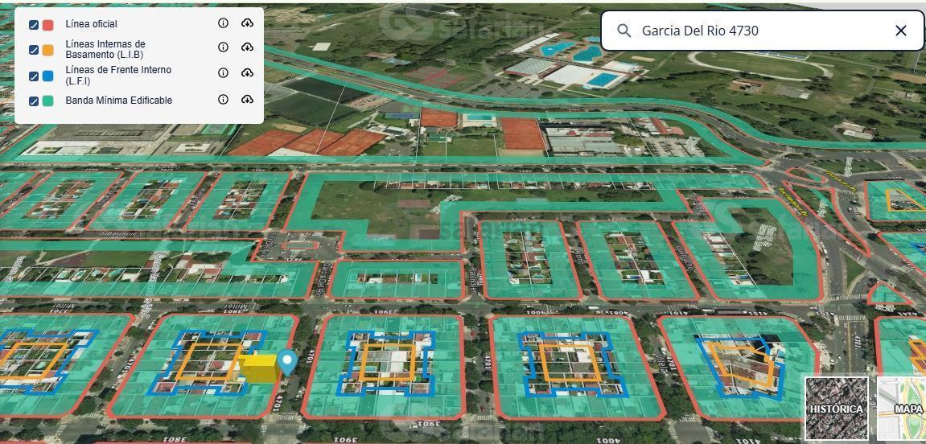This screenshot has height=444, width=926.
Task: Switch to the MAPA basemap thumbnail
Action: pos(901,408)
